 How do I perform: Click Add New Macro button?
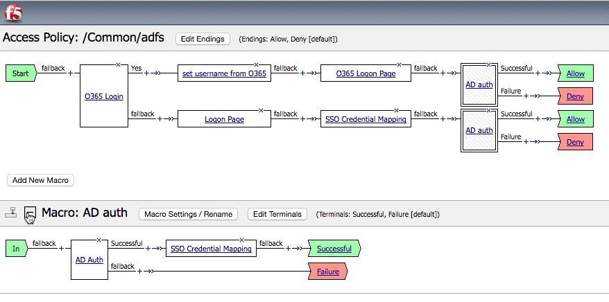[x=40, y=180]
